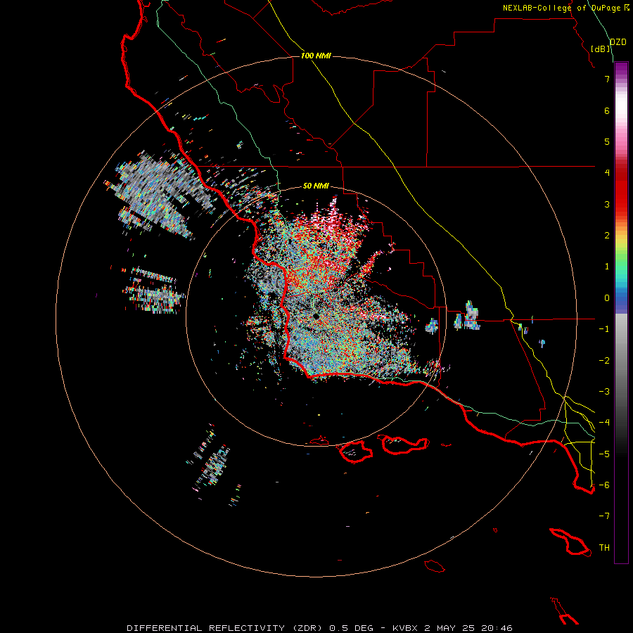Click the DZD legend title
Screen dimensions: 633x633
[618, 42]
